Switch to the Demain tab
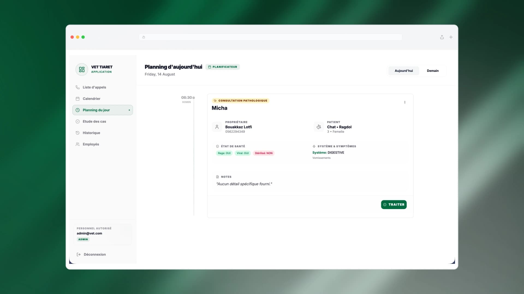Viewport: 524px width, 294px height. [433, 71]
